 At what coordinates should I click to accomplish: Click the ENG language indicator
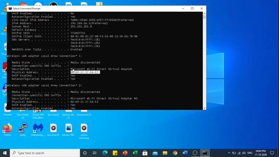(250, 153)
